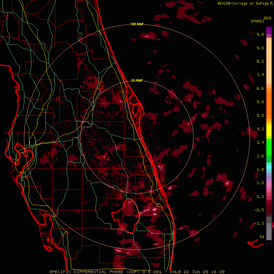Click the 9.8 value on color scale
The width and height of the screenshot is (274, 274).
[260, 34]
